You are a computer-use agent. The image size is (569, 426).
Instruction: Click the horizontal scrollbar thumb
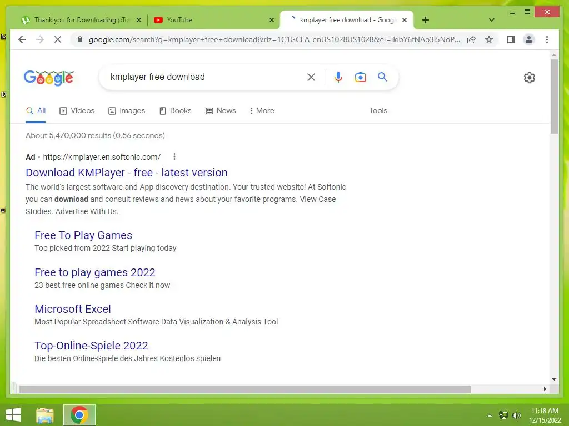(x=245, y=389)
